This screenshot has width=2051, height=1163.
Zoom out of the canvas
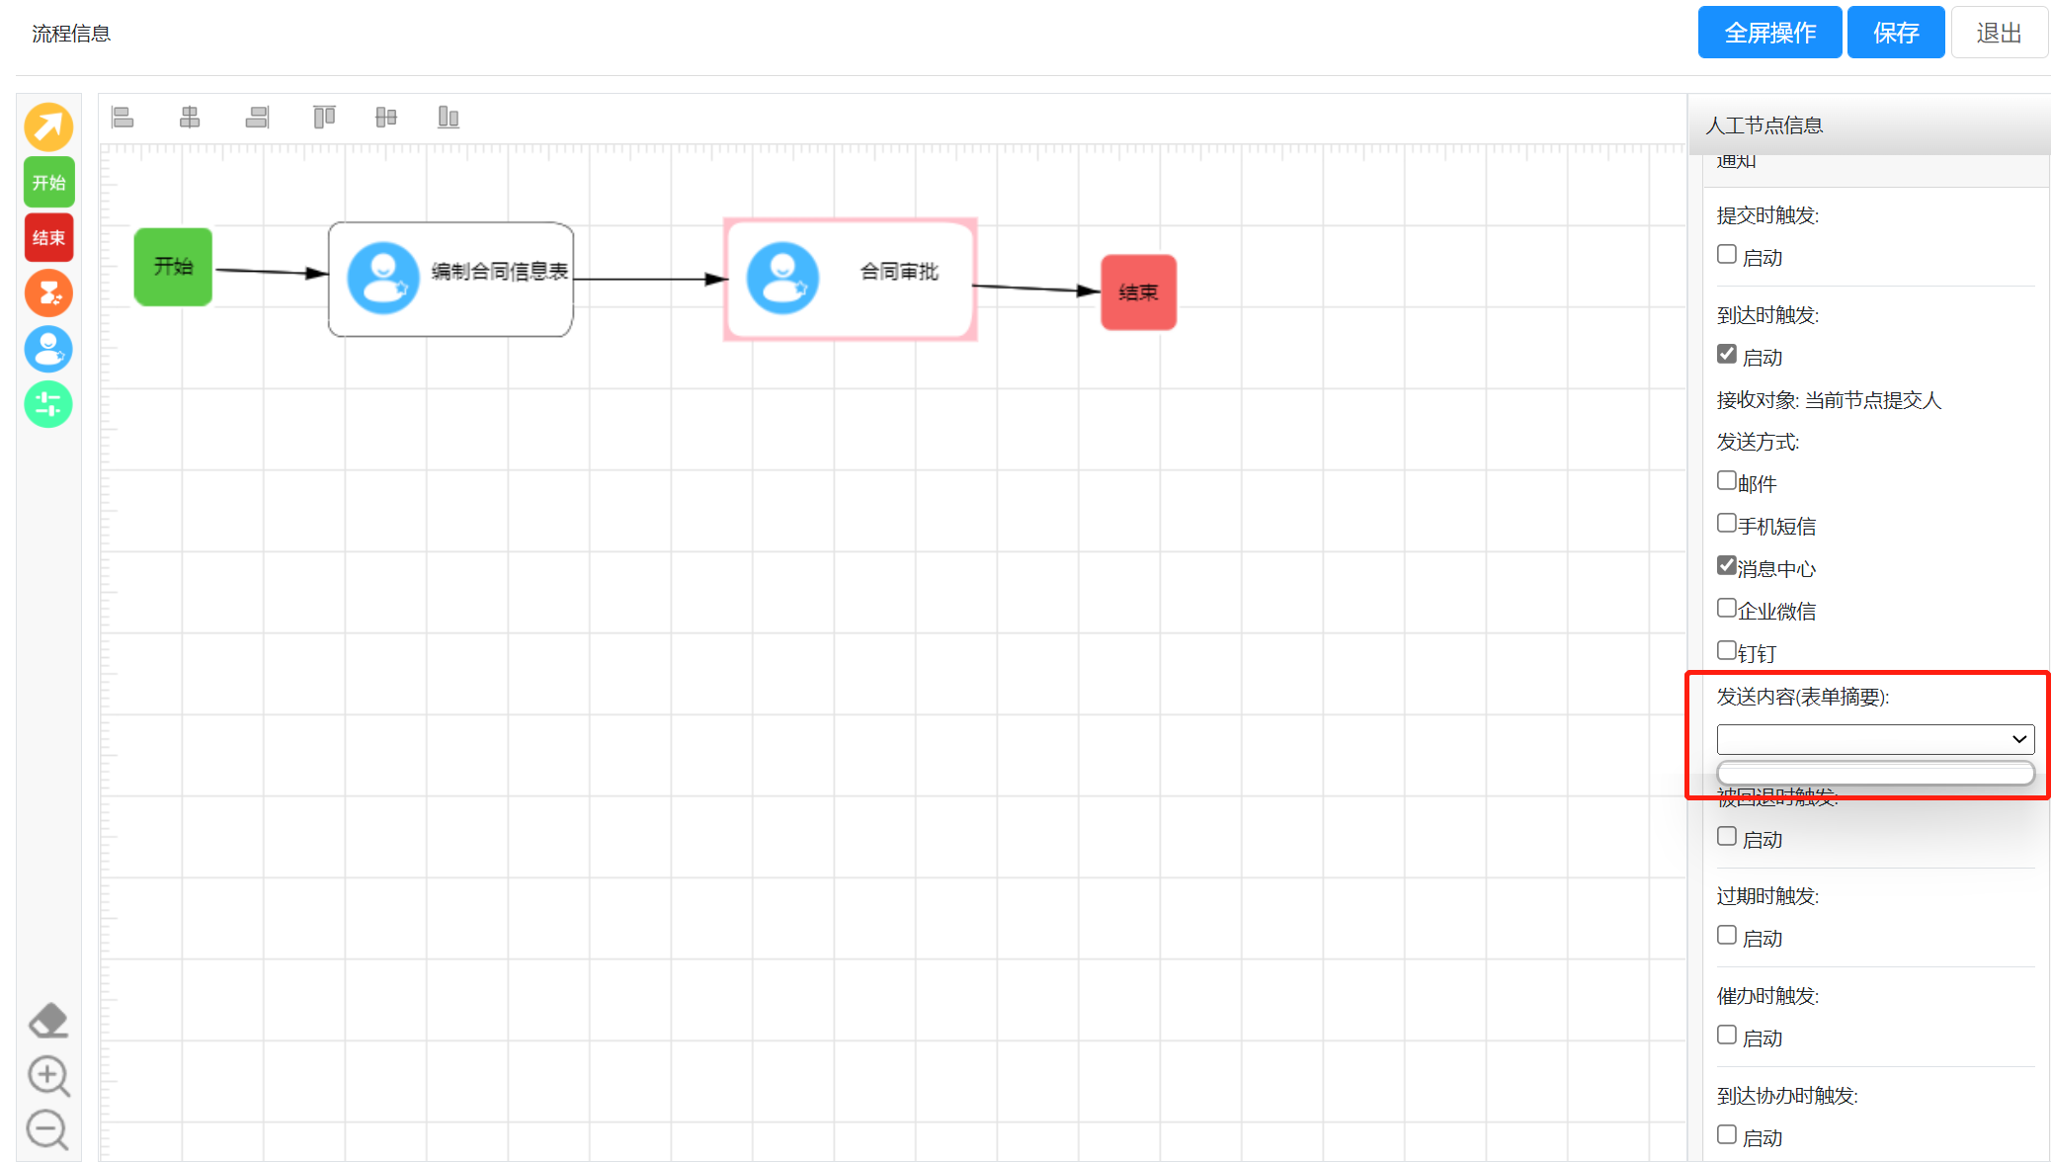tap(48, 1130)
